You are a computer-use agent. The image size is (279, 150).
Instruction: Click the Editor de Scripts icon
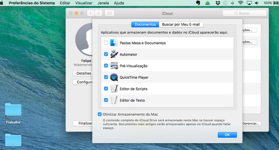pyautogui.click(x=114, y=89)
